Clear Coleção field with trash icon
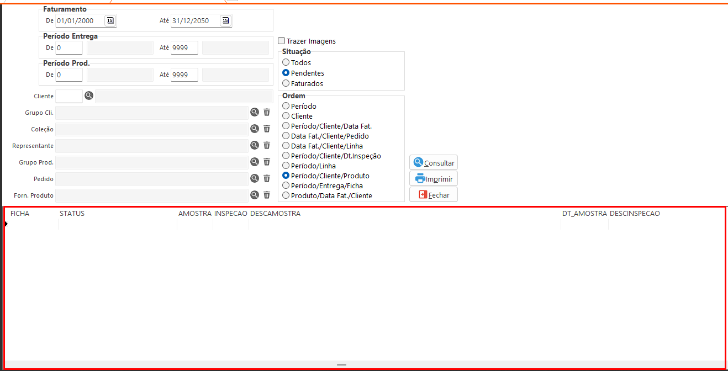The width and height of the screenshot is (728, 371). point(267,129)
